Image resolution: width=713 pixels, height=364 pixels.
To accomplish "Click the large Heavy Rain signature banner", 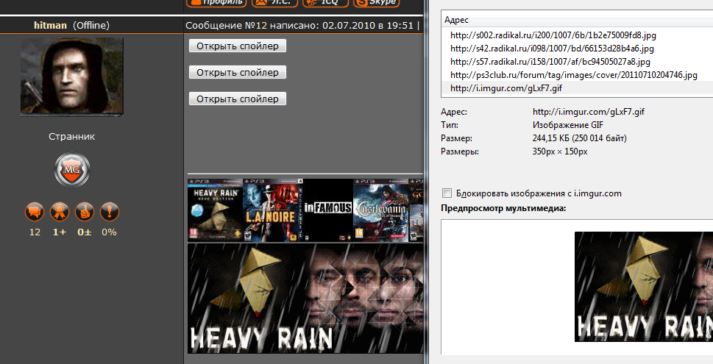I will coord(305,299).
